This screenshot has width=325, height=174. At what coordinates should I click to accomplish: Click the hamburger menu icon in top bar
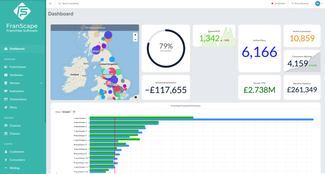[50, 4]
